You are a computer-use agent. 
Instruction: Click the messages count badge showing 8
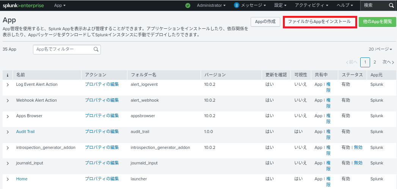click(x=236, y=6)
